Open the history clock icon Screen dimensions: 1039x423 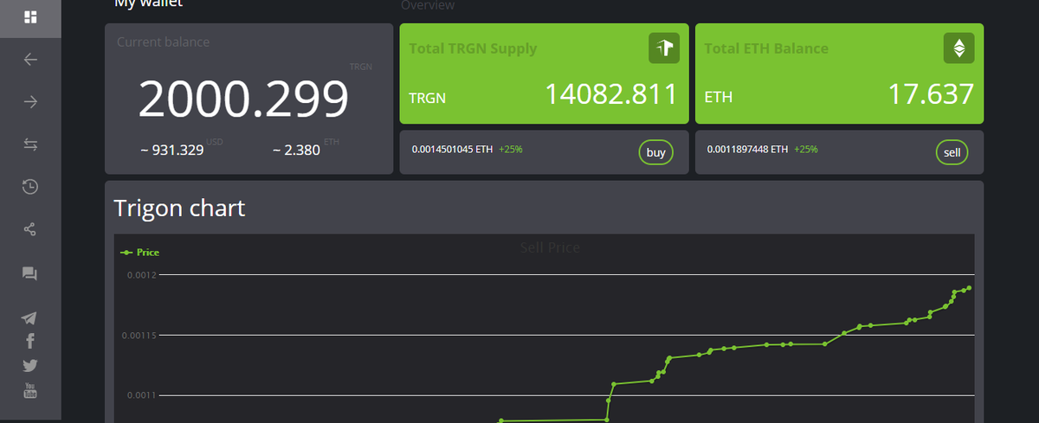pos(30,187)
